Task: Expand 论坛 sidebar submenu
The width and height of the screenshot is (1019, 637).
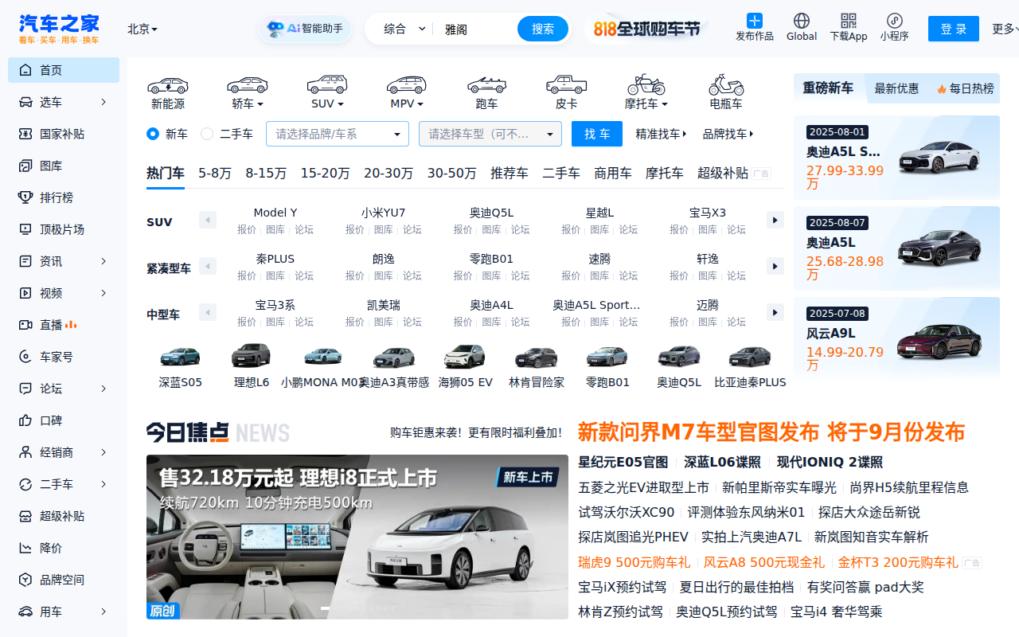Action: tap(103, 389)
